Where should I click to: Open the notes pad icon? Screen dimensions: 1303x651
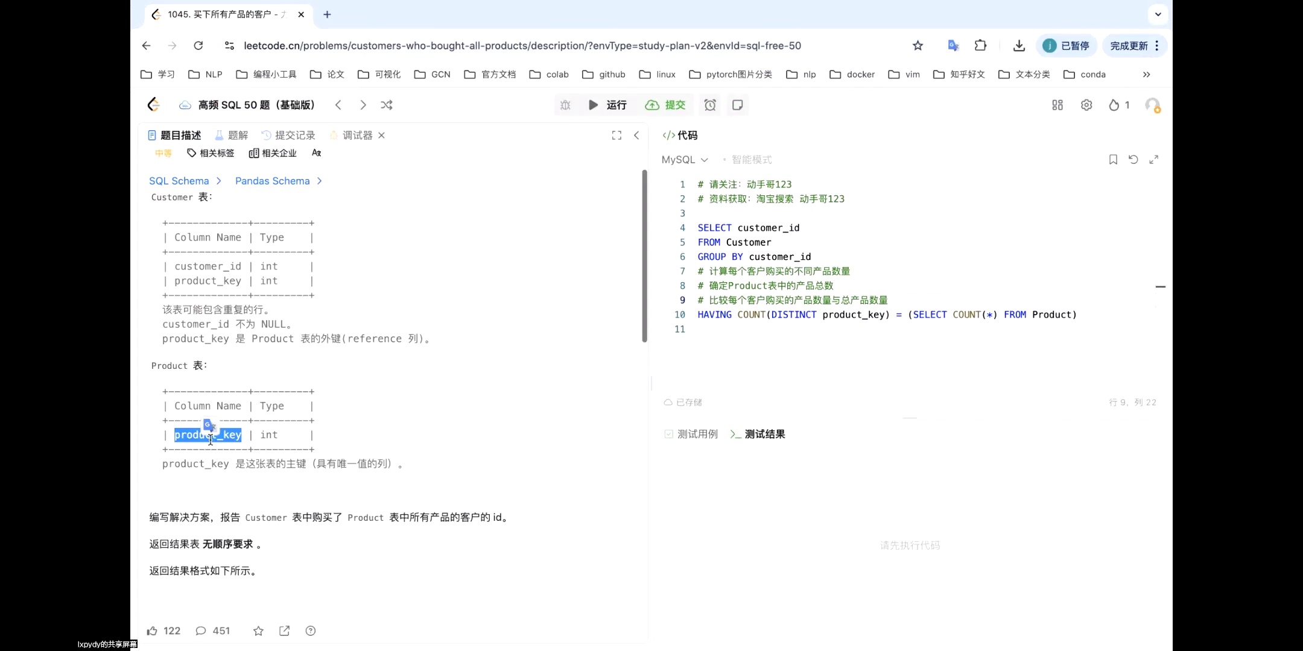click(x=737, y=104)
